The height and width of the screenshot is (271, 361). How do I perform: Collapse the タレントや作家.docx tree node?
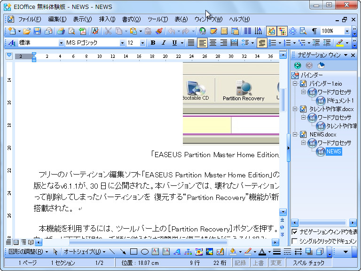[295, 109]
